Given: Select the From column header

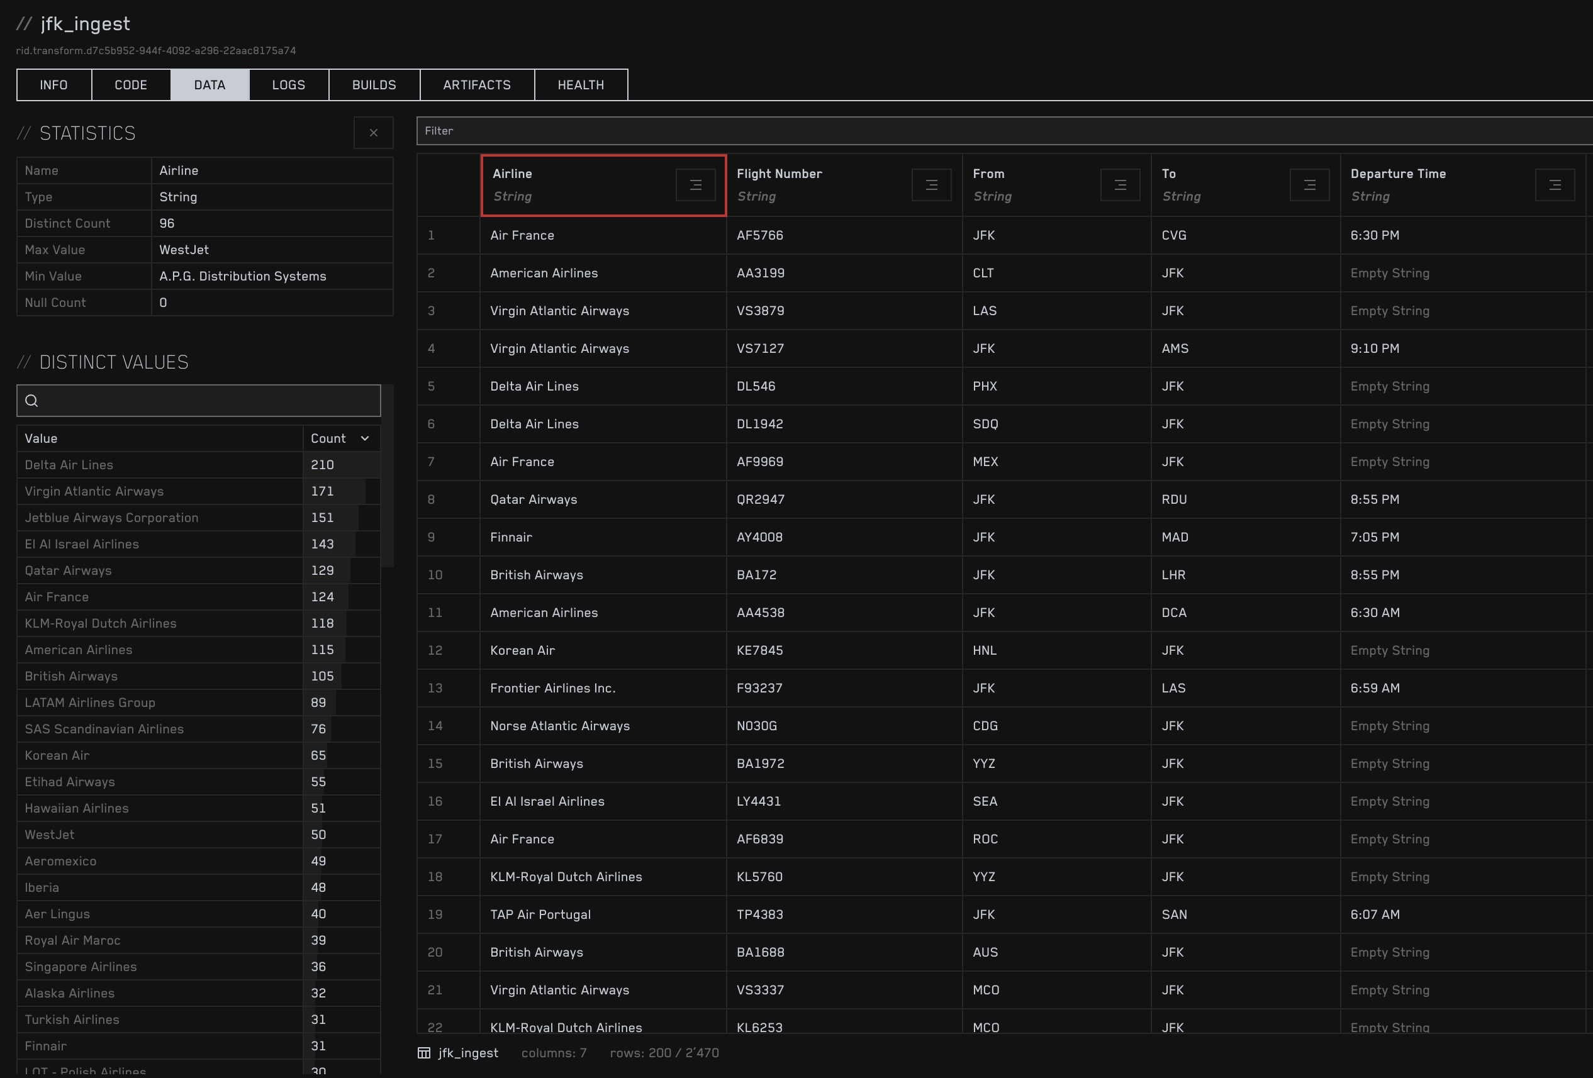Looking at the screenshot, I should 1056,185.
